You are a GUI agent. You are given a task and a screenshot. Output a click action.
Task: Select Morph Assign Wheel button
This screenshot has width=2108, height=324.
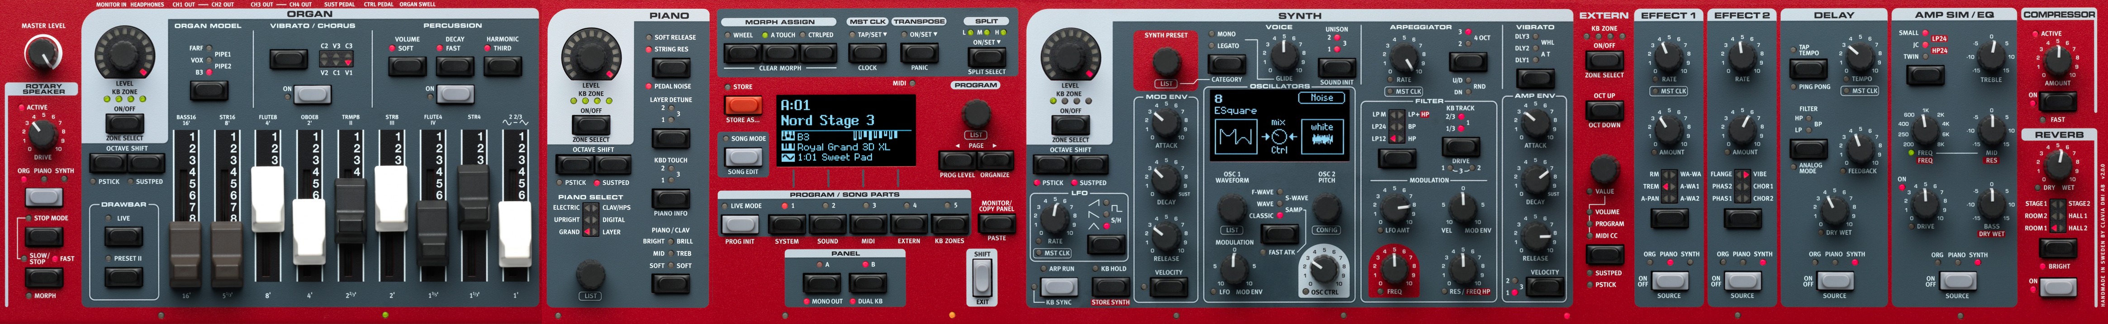pyautogui.click(x=743, y=53)
